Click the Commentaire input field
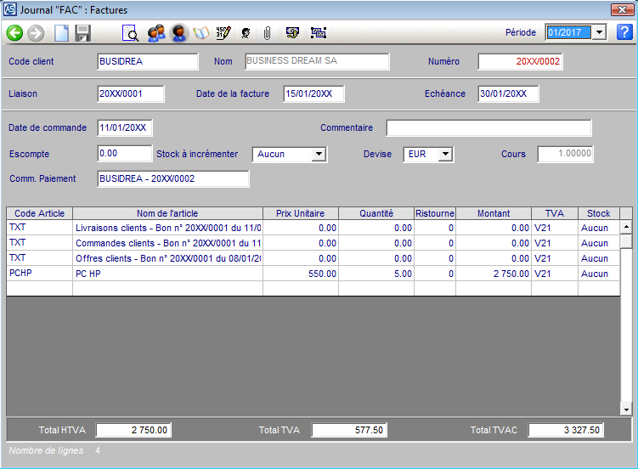Image resolution: width=638 pixels, height=469 pixels. point(488,128)
